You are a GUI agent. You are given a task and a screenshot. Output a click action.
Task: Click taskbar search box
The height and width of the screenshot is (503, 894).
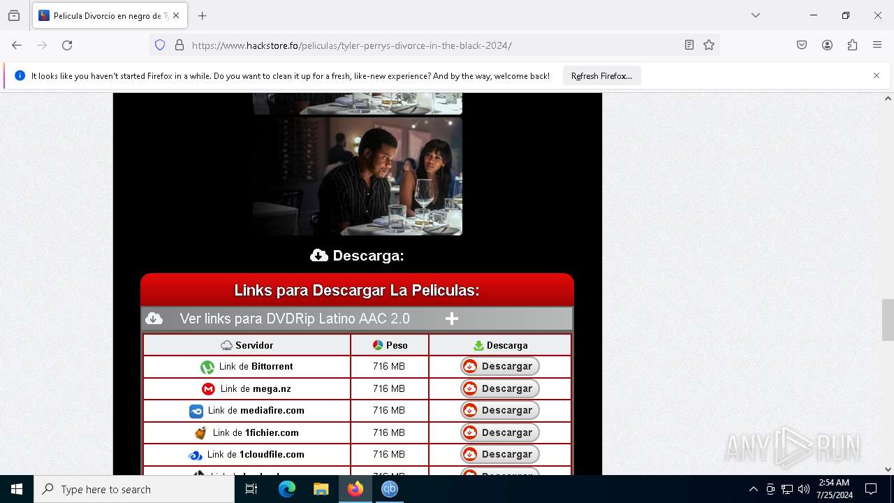point(134,489)
